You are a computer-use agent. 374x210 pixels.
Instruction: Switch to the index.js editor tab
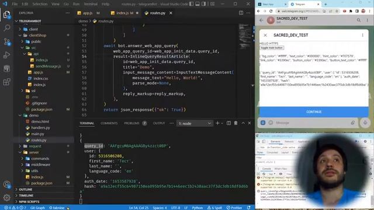[x=122, y=13]
